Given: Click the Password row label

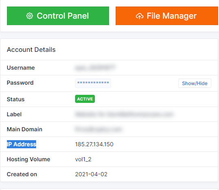Looking at the screenshot, I should click(20, 83).
